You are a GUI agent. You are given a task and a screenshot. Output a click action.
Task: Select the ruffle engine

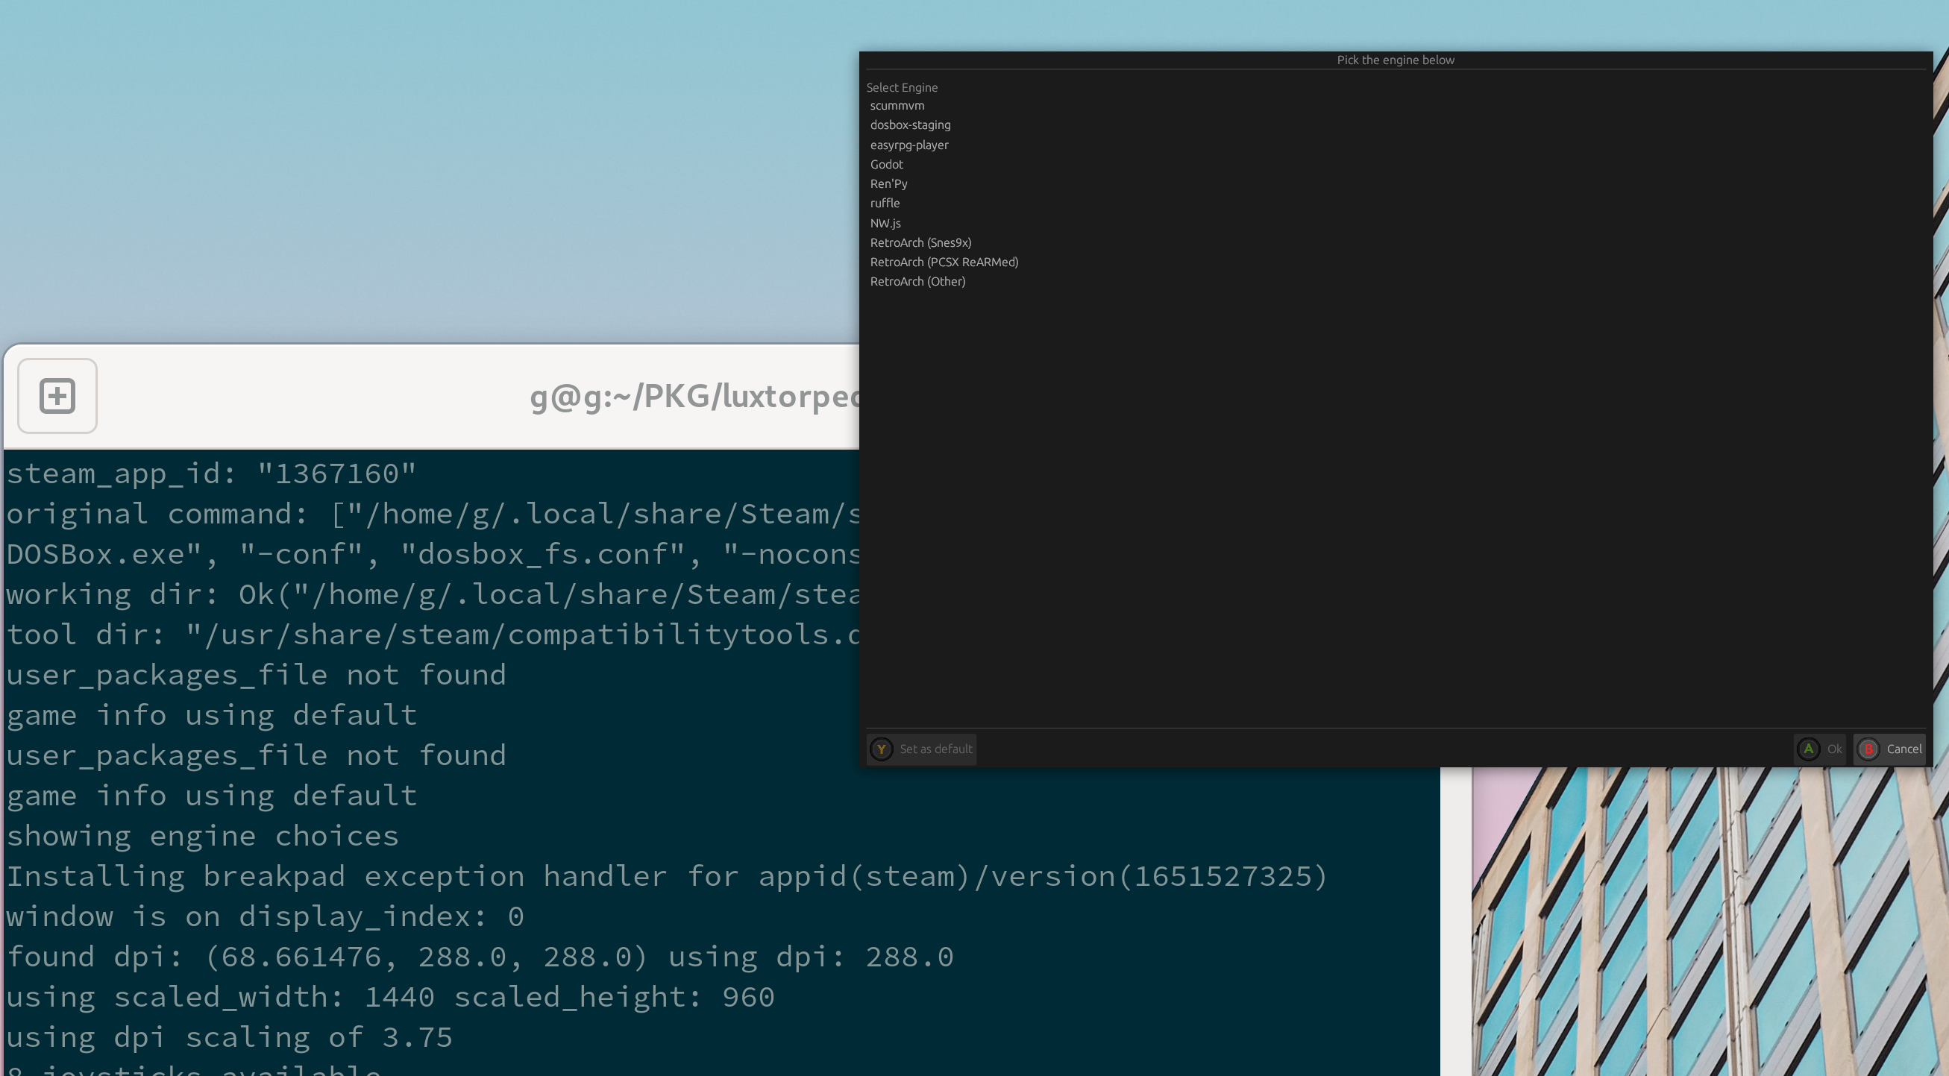pyautogui.click(x=885, y=203)
